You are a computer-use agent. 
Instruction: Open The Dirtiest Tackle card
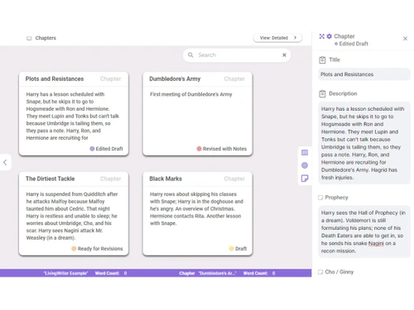(x=74, y=213)
